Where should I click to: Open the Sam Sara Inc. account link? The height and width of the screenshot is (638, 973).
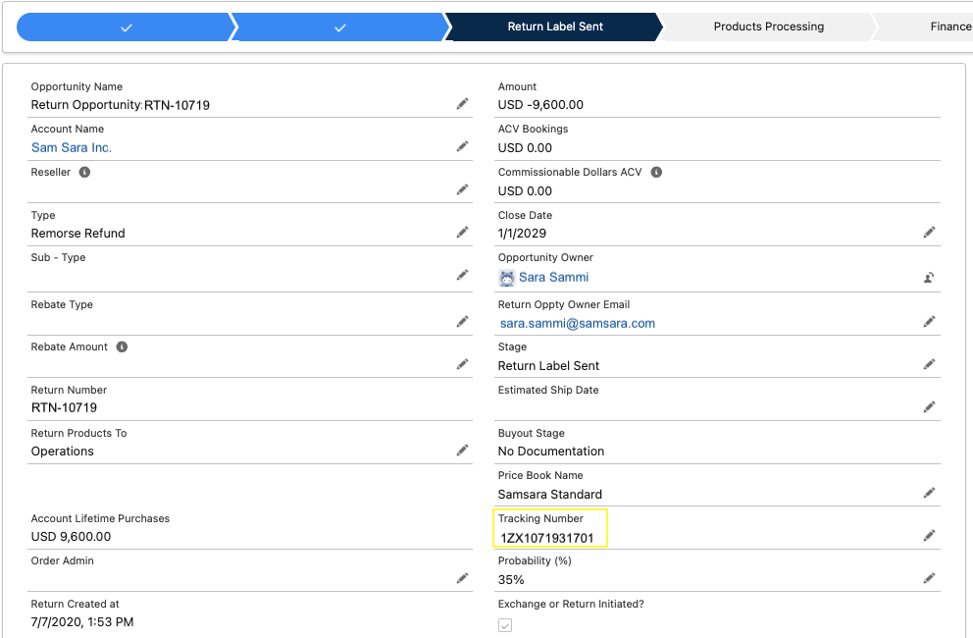click(x=72, y=148)
